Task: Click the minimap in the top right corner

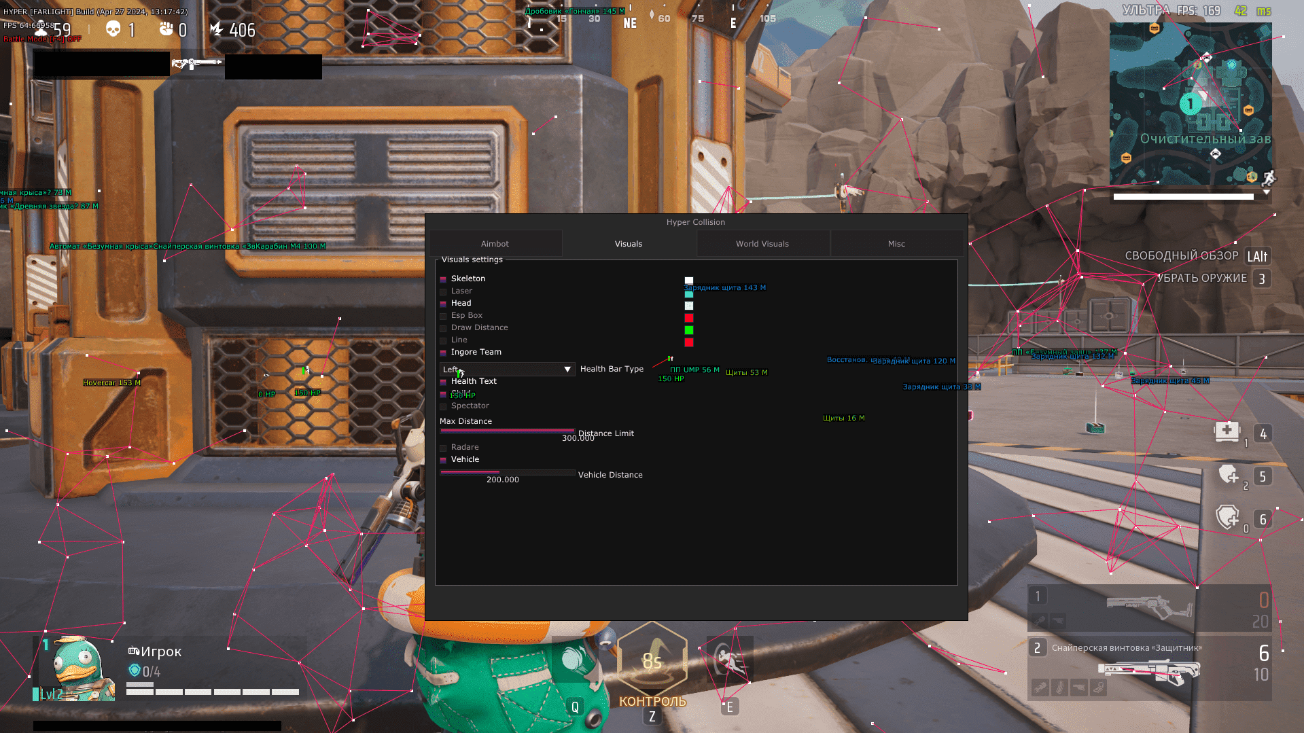Action: pos(1190,105)
